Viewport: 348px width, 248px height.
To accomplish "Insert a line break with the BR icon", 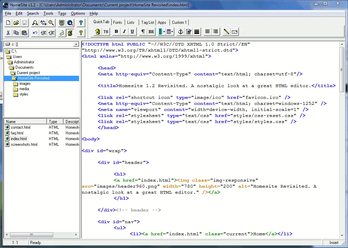I will (x=151, y=32).
